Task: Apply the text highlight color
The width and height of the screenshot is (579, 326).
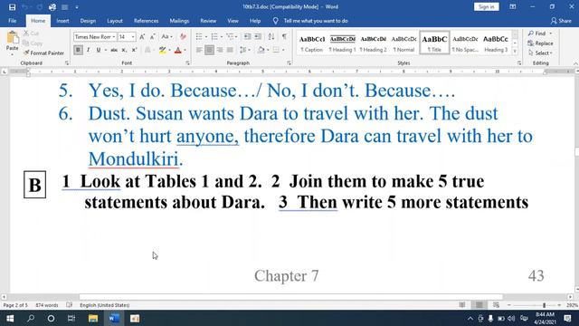Action: [x=163, y=50]
